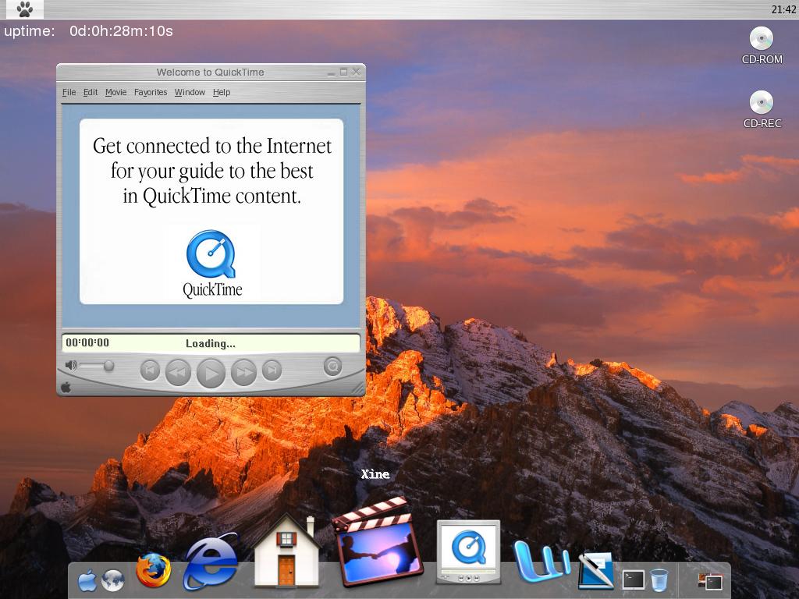Click the Welcome to QuickTime title bar
This screenshot has width=799, height=599.
pyautogui.click(x=211, y=73)
